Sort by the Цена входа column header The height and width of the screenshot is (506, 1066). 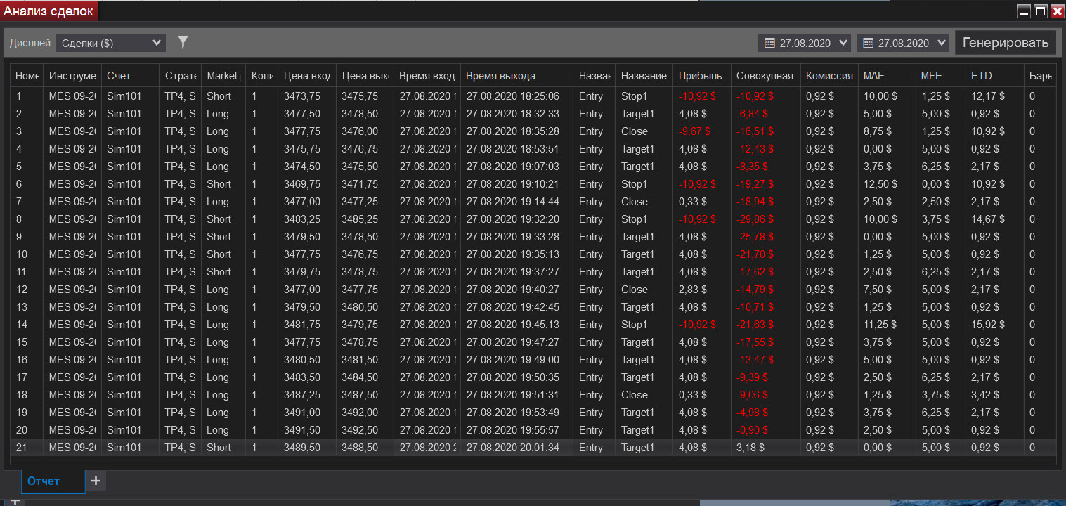pos(307,76)
